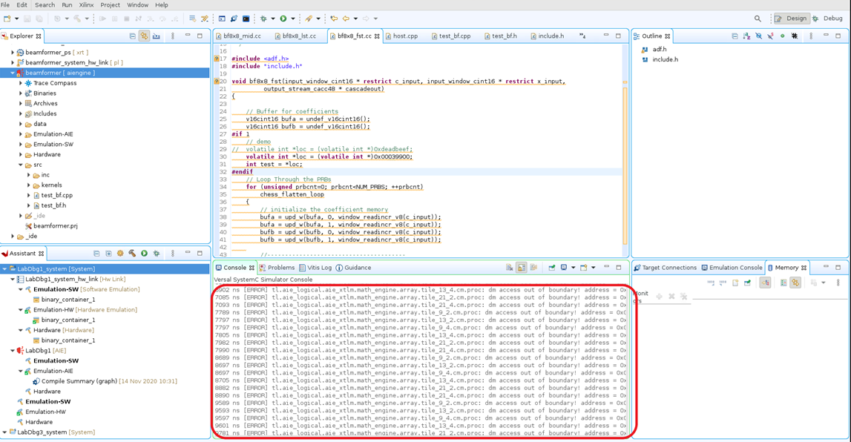Click the Run icon in Assistant panel

click(144, 254)
